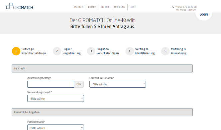This screenshot has width=221, height=130.
Task: Click the Login / Registrierung step label
Action: [71, 51]
